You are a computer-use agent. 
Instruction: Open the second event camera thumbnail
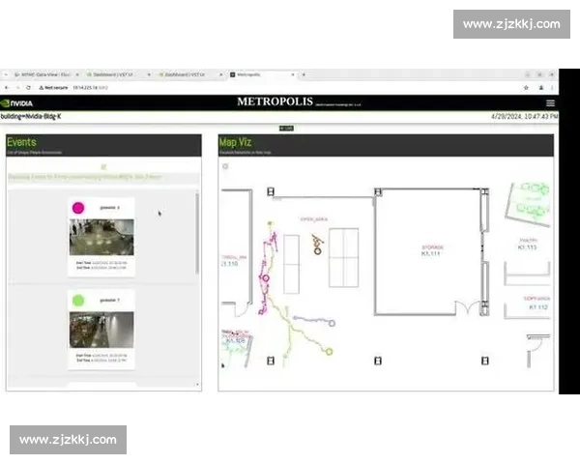101,330
